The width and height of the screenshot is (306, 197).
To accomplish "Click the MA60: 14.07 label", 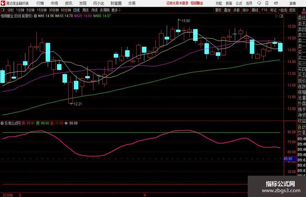I will (x=102, y=16).
